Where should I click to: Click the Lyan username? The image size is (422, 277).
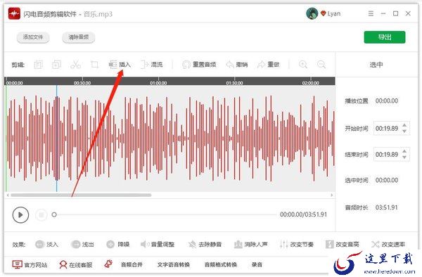click(x=334, y=13)
